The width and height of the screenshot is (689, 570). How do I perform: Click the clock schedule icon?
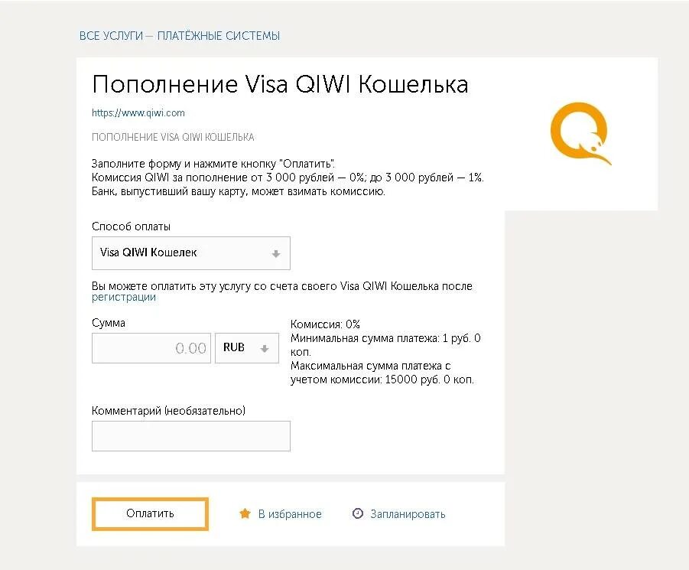[358, 513]
